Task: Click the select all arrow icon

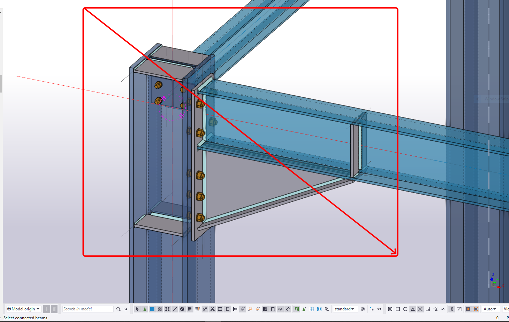Action: pyautogui.click(x=137, y=309)
